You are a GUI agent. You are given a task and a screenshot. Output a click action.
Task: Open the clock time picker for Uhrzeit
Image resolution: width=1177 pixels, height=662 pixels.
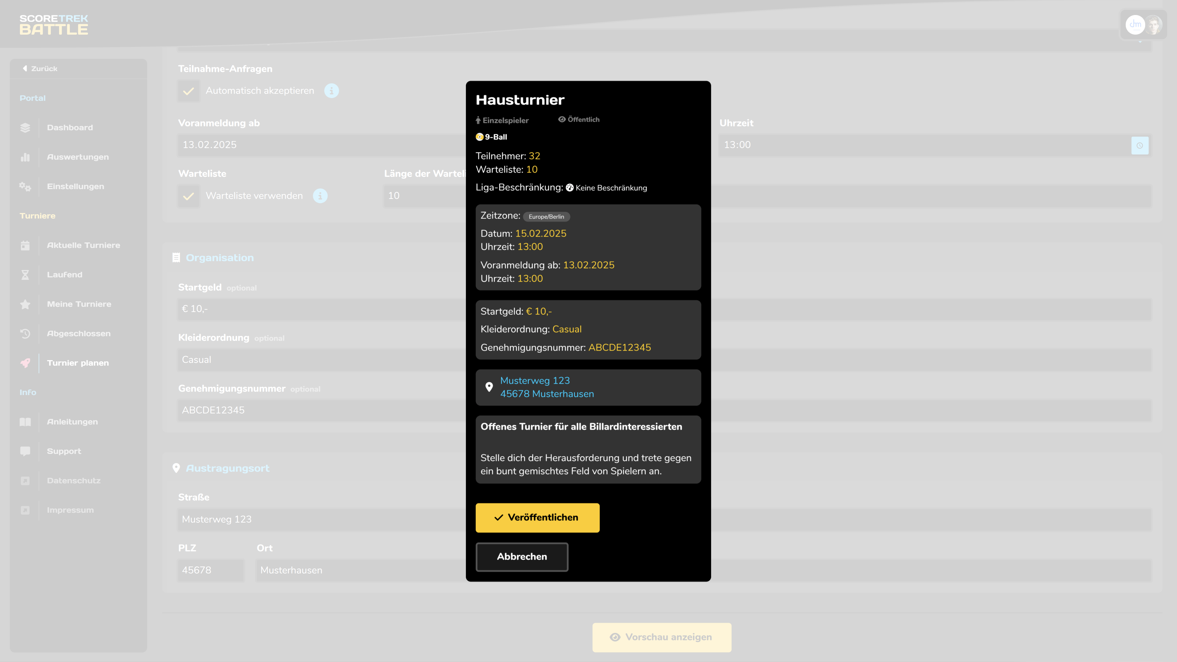[x=1140, y=145]
